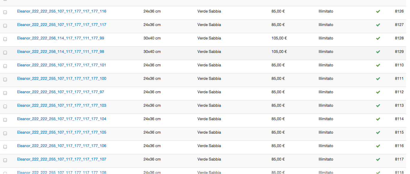Click the Eleanor product link ending _177_104
Image resolution: width=410 pixels, height=174 pixels.
(61, 119)
